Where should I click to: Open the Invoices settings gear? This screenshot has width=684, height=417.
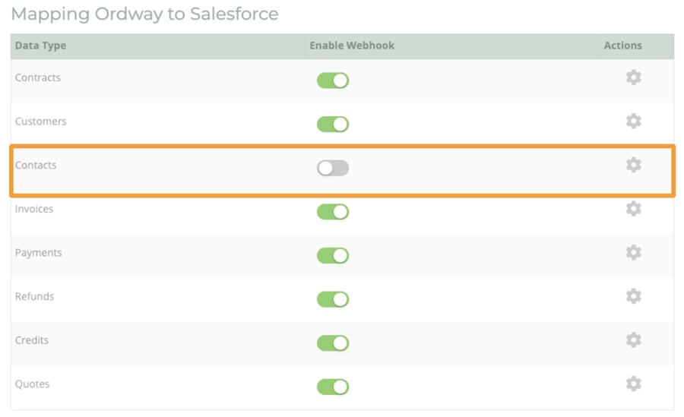click(633, 208)
